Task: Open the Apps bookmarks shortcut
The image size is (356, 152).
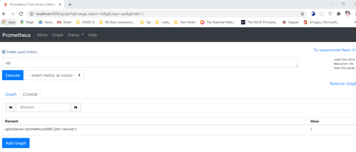Action: (x=9, y=22)
